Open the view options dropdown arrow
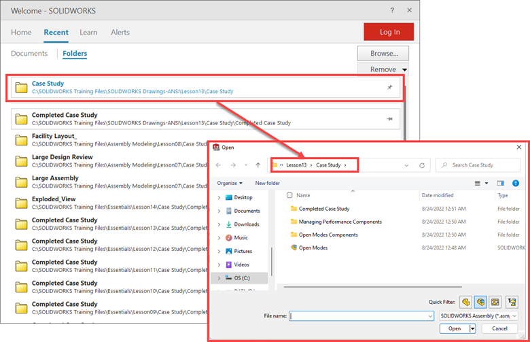The height and width of the screenshot is (342, 530). click(x=487, y=183)
